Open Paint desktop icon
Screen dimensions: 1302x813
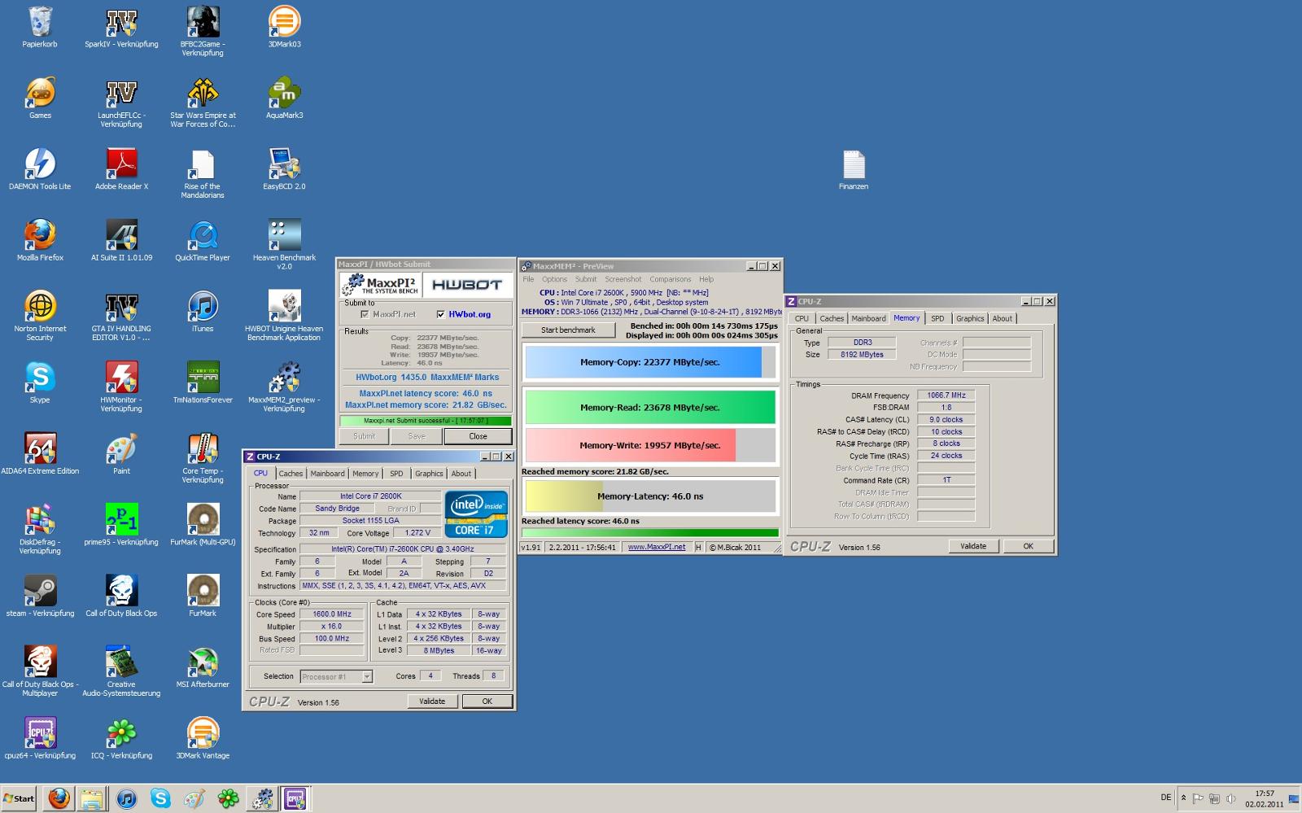(x=121, y=453)
